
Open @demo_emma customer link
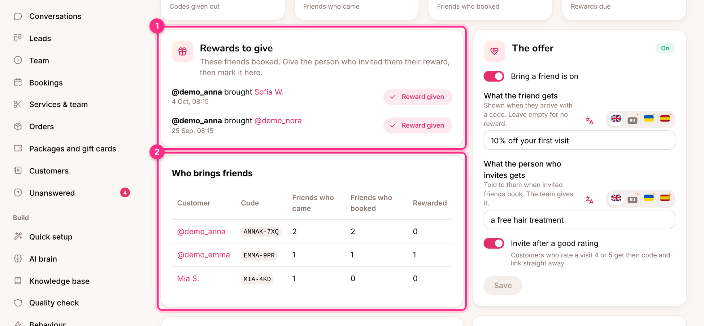(x=203, y=255)
